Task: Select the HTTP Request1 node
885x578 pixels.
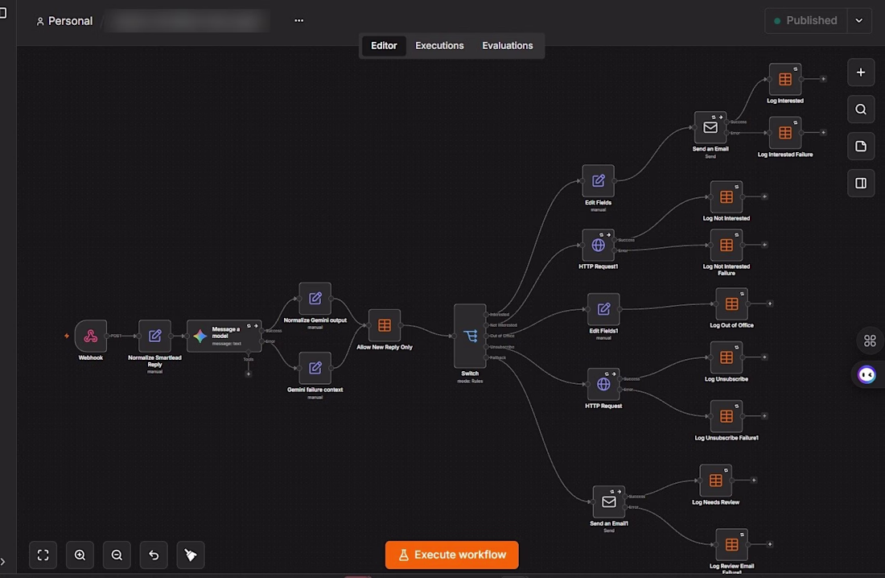Action: [599, 246]
